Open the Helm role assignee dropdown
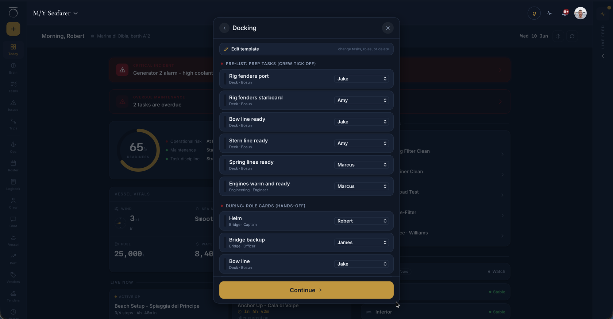Screen dimensions: 613x319 pyautogui.click(x=361, y=221)
